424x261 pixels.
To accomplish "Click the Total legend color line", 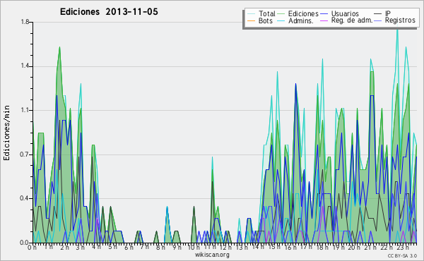I will pyautogui.click(x=251, y=14).
